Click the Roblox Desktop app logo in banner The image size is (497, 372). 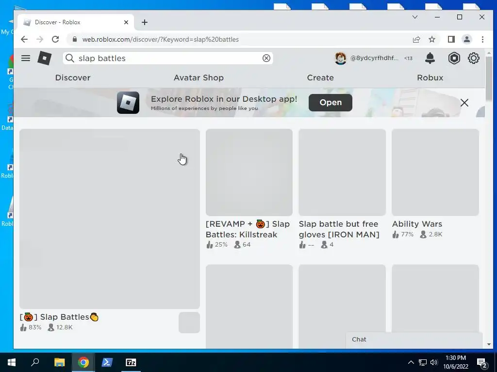pyautogui.click(x=128, y=103)
